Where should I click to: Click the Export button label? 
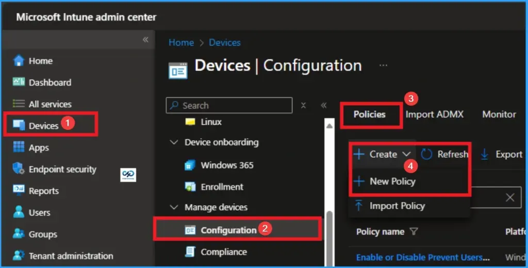(509, 154)
